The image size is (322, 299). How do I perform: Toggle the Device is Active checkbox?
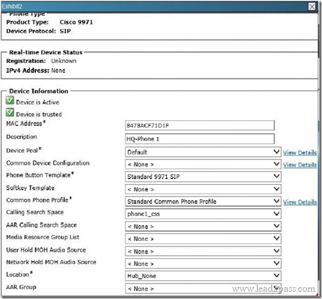10,101
